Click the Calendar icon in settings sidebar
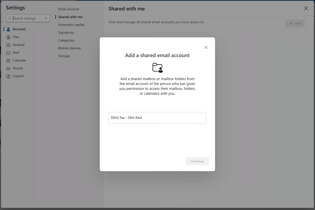The height and width of the screenshot is (210, 315). [8, 61]
